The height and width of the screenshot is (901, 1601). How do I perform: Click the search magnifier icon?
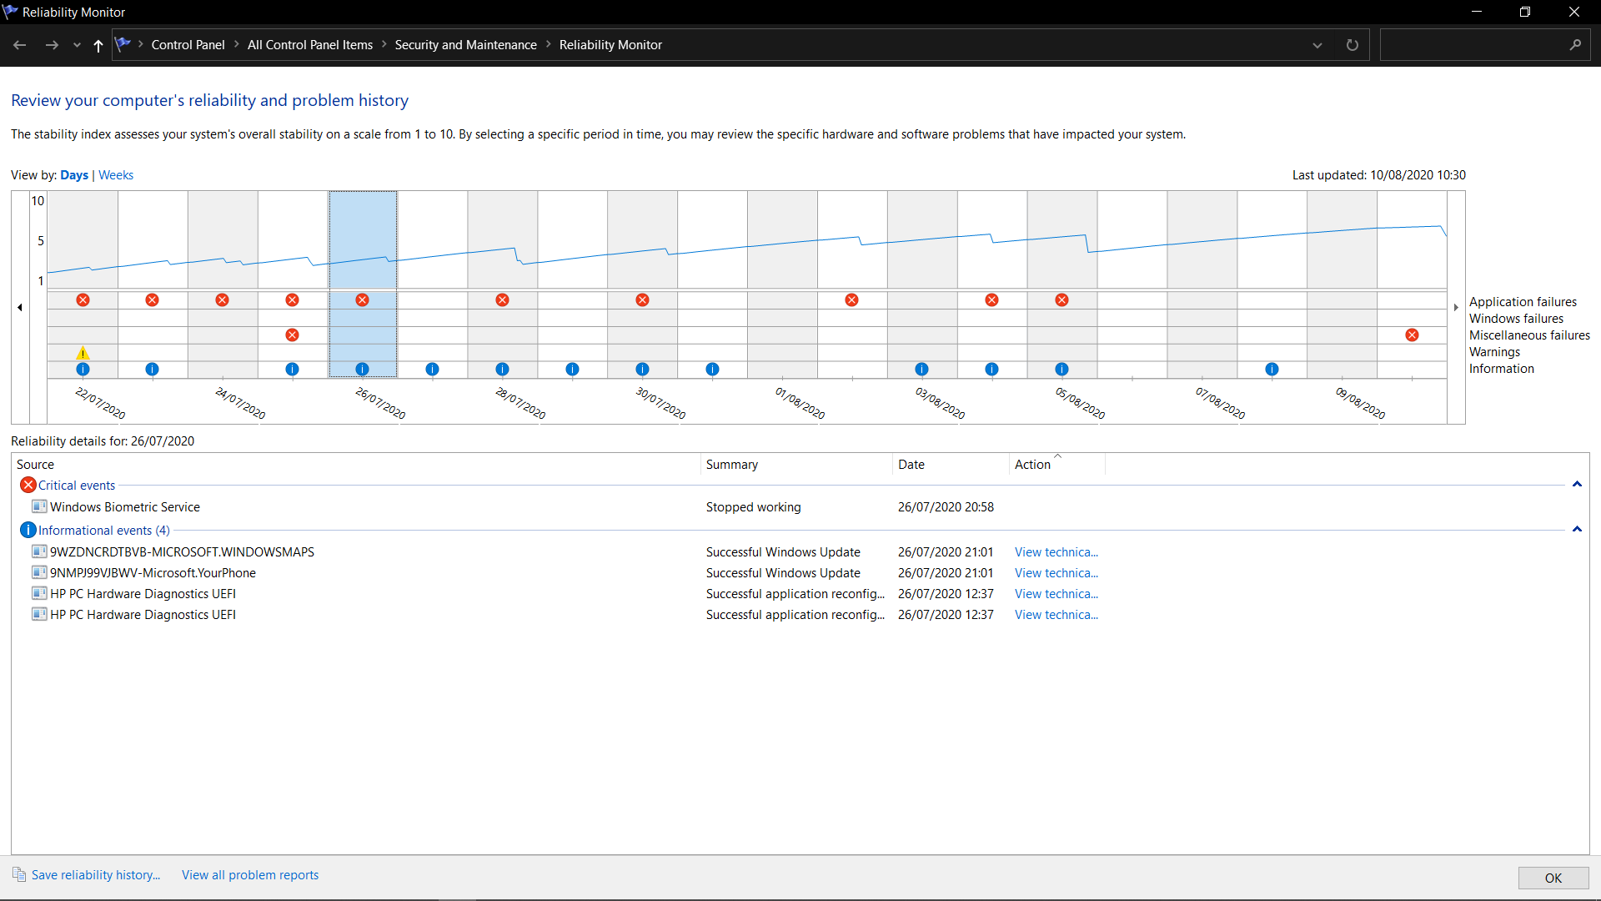(x=1575, y=45)
